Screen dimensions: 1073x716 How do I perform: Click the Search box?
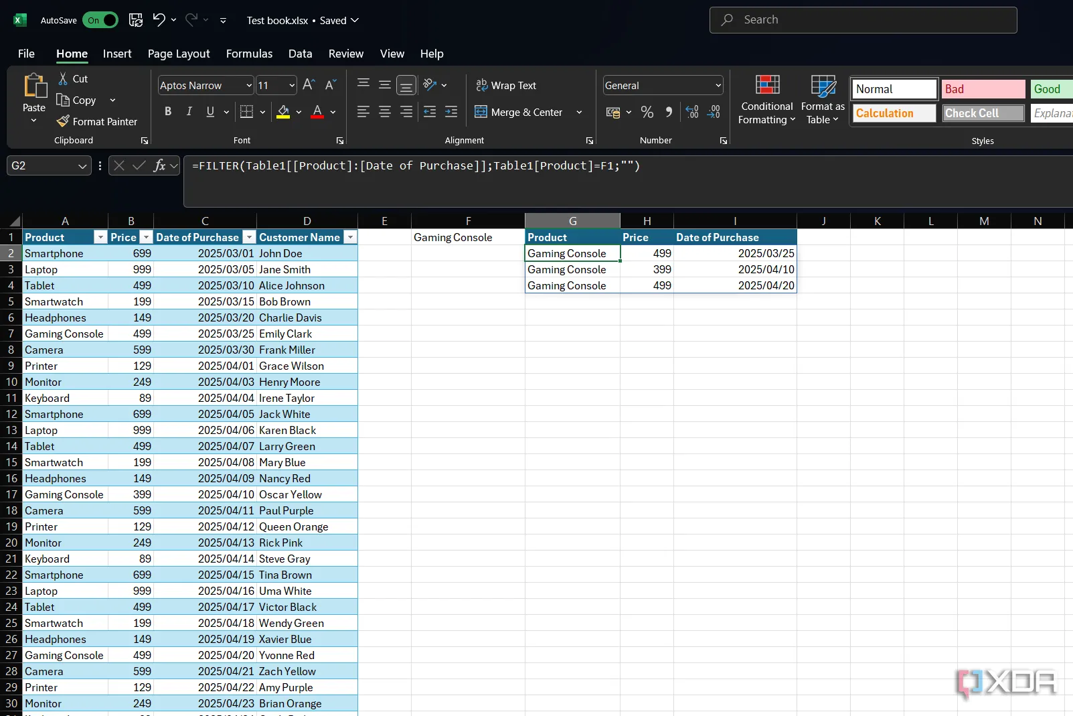863,20
